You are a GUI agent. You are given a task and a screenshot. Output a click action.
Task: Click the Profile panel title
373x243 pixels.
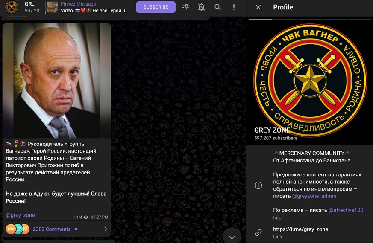coord(283,7)
